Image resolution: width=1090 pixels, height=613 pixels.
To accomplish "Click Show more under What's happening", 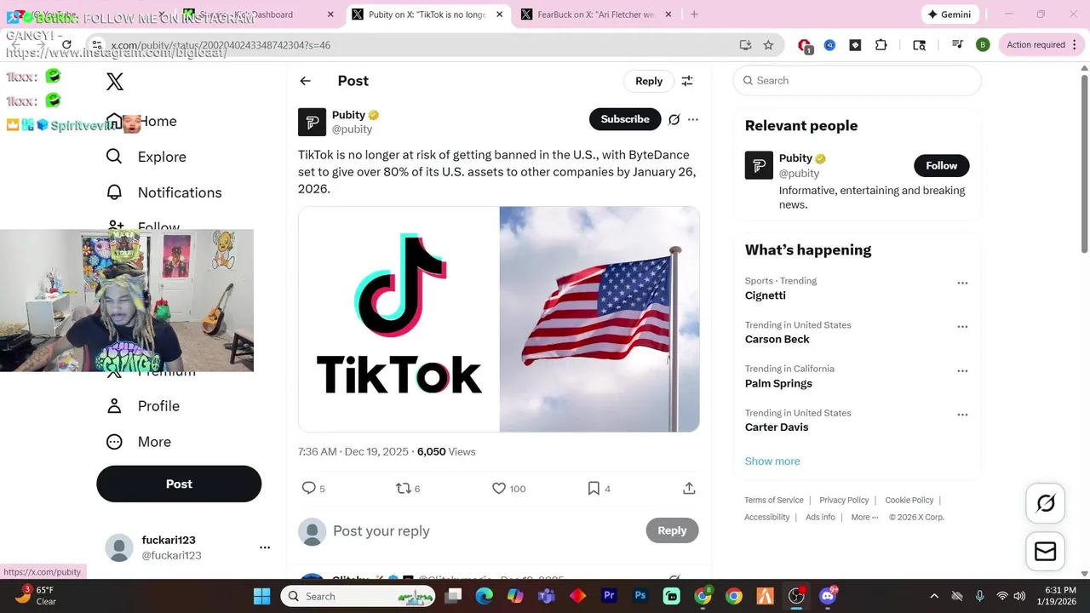I will [x=772, y=461].
